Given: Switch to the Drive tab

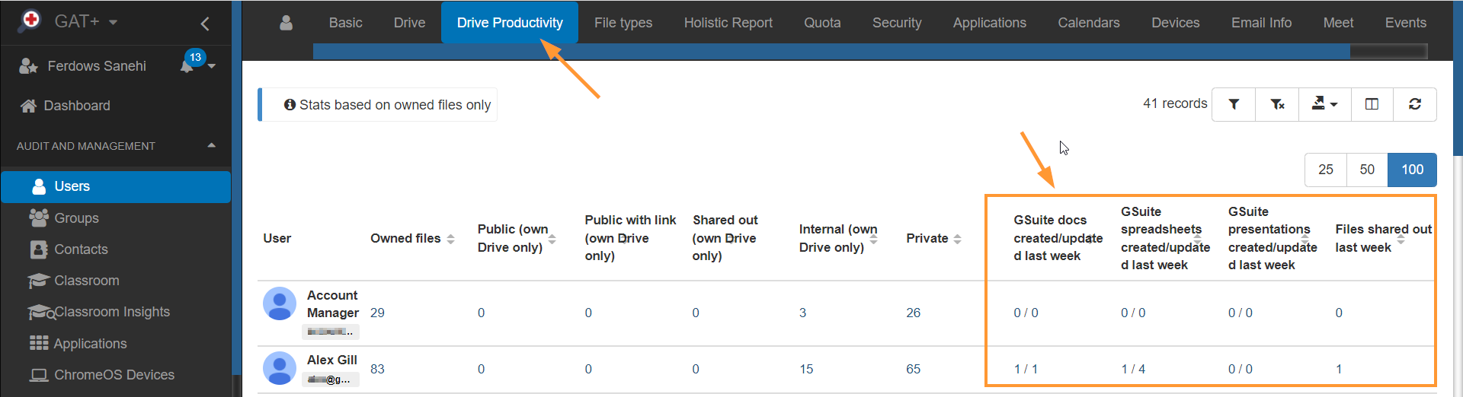Looking at the screenshot, I should (x=409, y=23).
